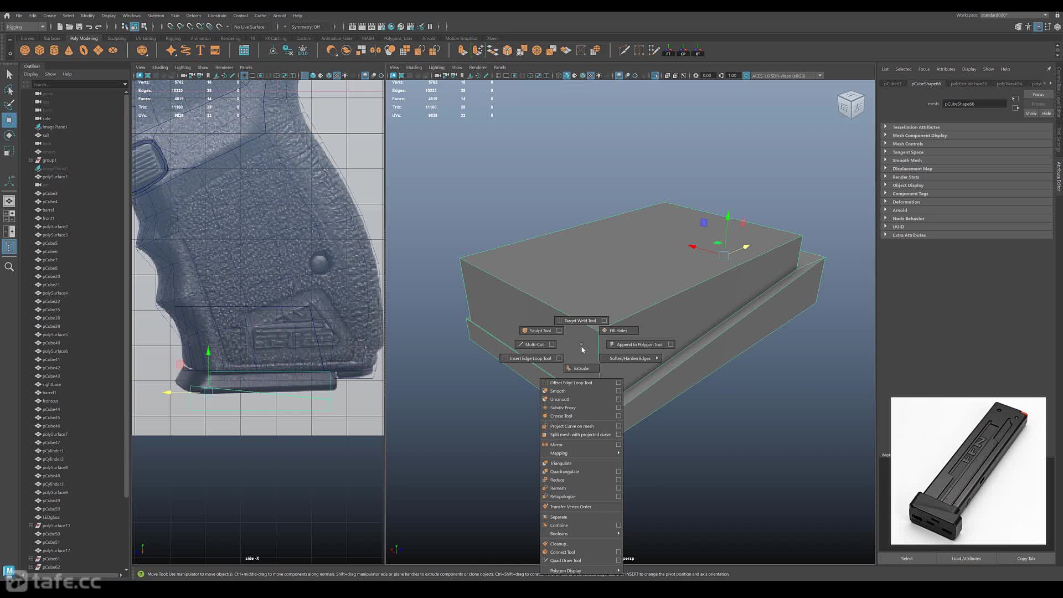Viewport: 1063px width, 598px height.
Task: Click the FT freeze transform shelf icon
Action: click(x=668, y=51)
